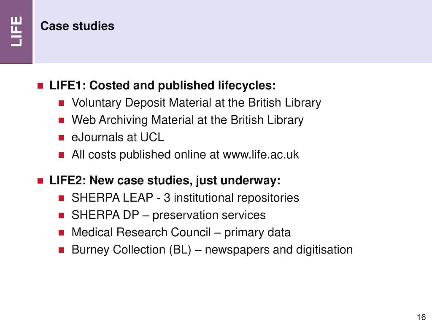This screenshot has width=432, height=324.
Task: Click the 'Case studies' slide title
Action: point(77,26)
